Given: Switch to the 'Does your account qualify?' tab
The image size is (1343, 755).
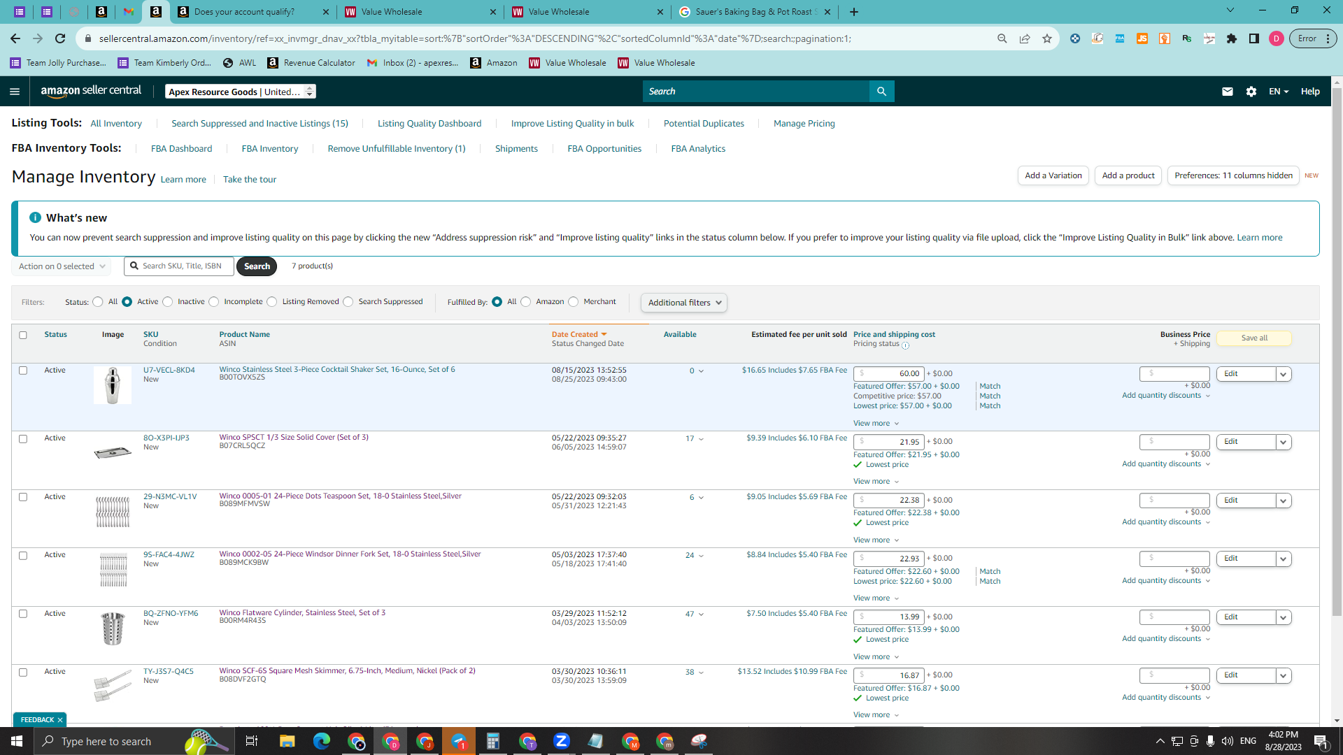Looking at the screenshot, I should [x=253, y=12].
